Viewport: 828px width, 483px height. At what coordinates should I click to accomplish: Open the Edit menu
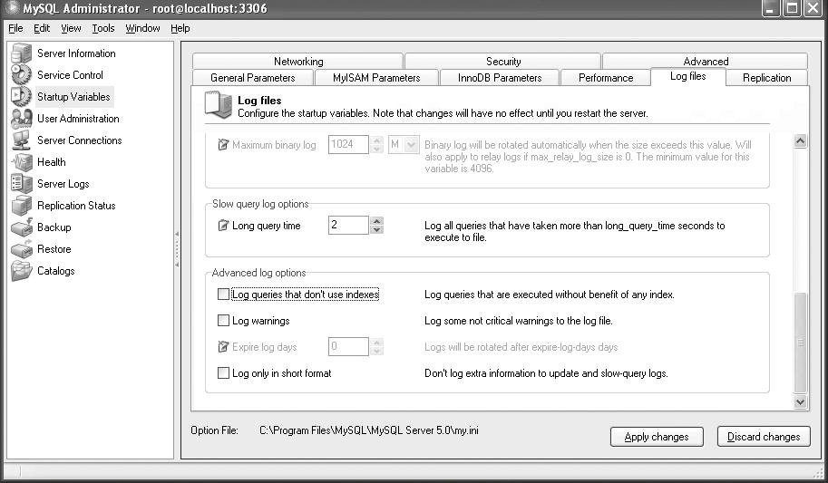(x=42, y=28)
